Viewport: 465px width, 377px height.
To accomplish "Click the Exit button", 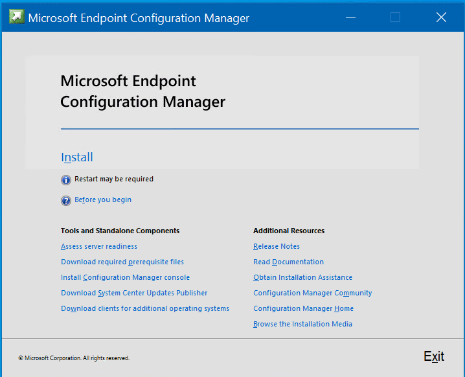I will (x=434, y=356).
